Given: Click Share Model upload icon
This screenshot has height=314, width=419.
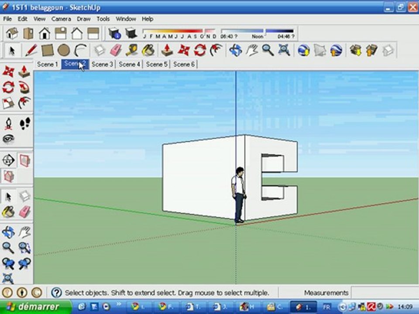Looking at the screenshot, I should (372, 50).
